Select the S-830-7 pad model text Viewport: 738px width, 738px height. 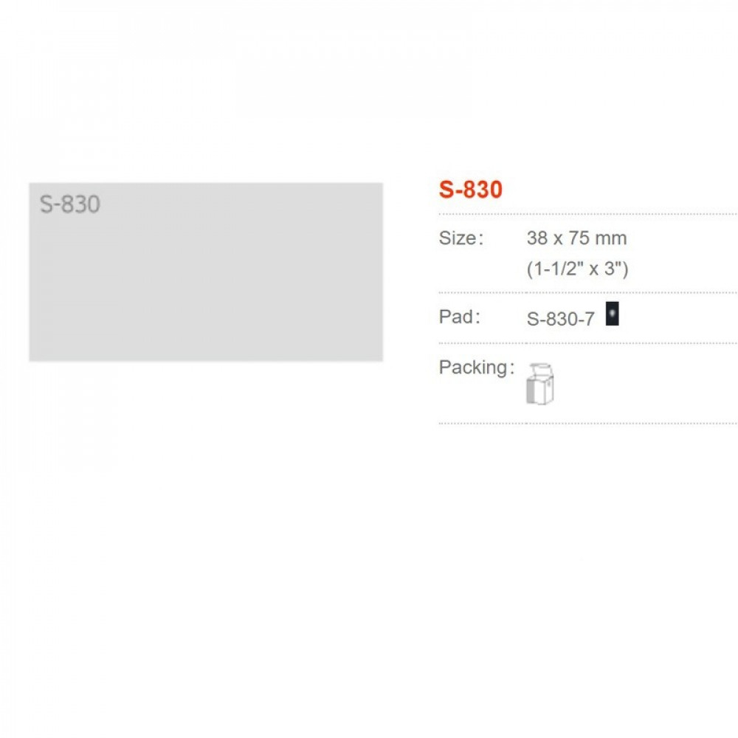click(x=561, y=319)
